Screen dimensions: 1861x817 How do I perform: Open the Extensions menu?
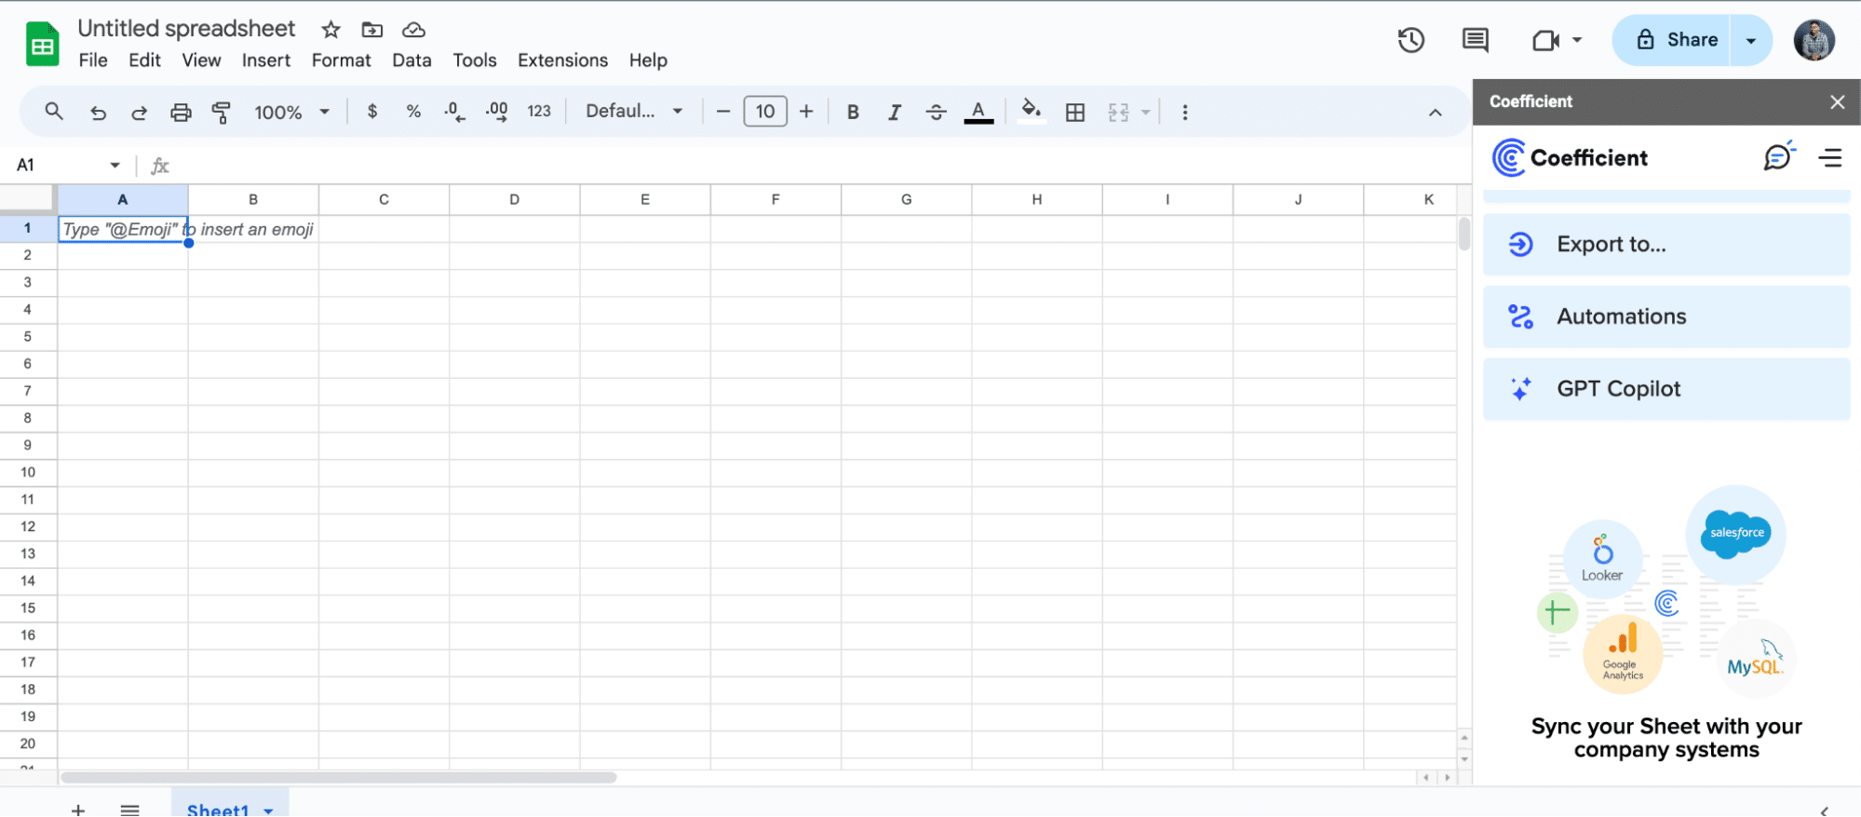point(562,60)
